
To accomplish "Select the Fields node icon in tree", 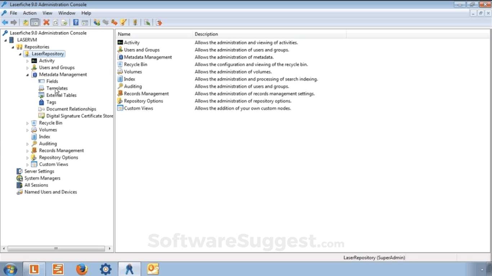I will click(41, 81).
